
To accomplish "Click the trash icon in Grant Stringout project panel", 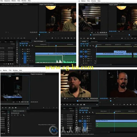I will (13, 64).
